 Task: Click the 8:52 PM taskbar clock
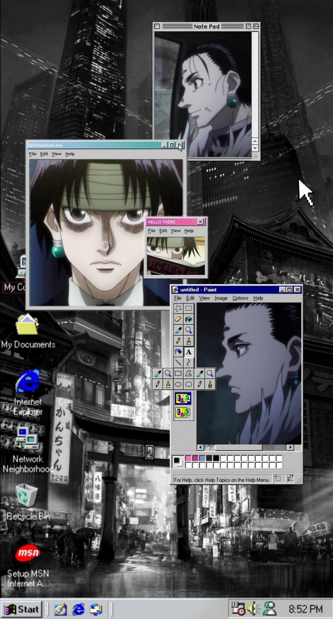point(305,609)
